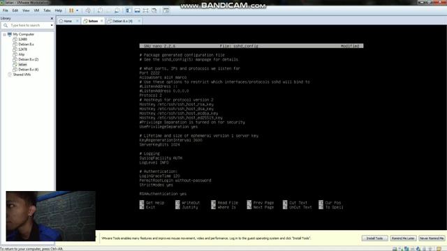Click the Remind Me Later button
Viewport: 447px width, 251px height.
coord(403,238)
